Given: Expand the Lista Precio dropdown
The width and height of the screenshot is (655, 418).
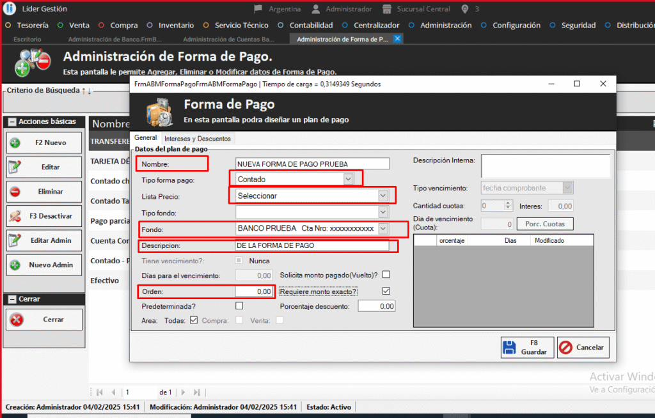Looking at the screenshot, I should (383, 196).
